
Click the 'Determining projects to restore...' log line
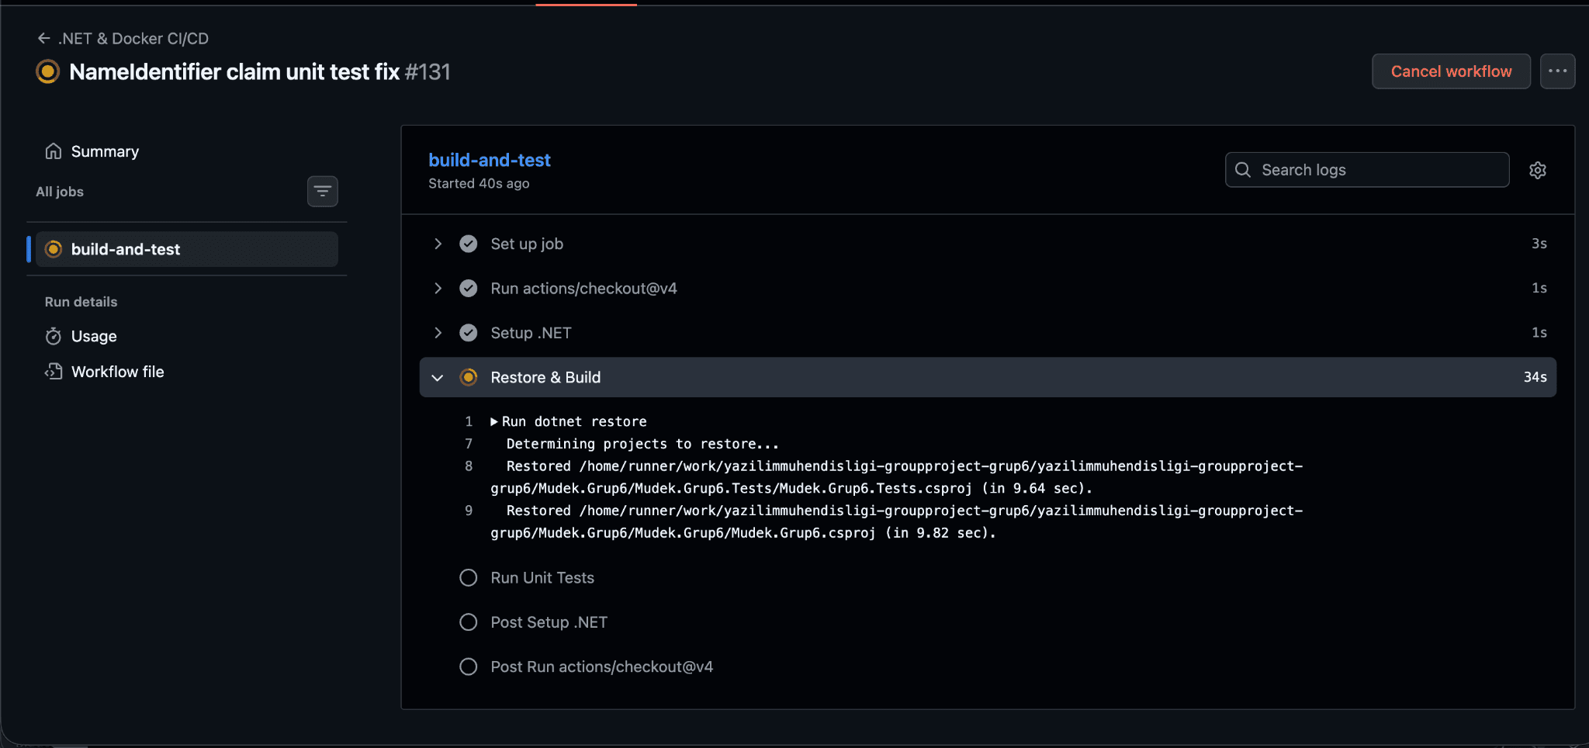point(642,444)
